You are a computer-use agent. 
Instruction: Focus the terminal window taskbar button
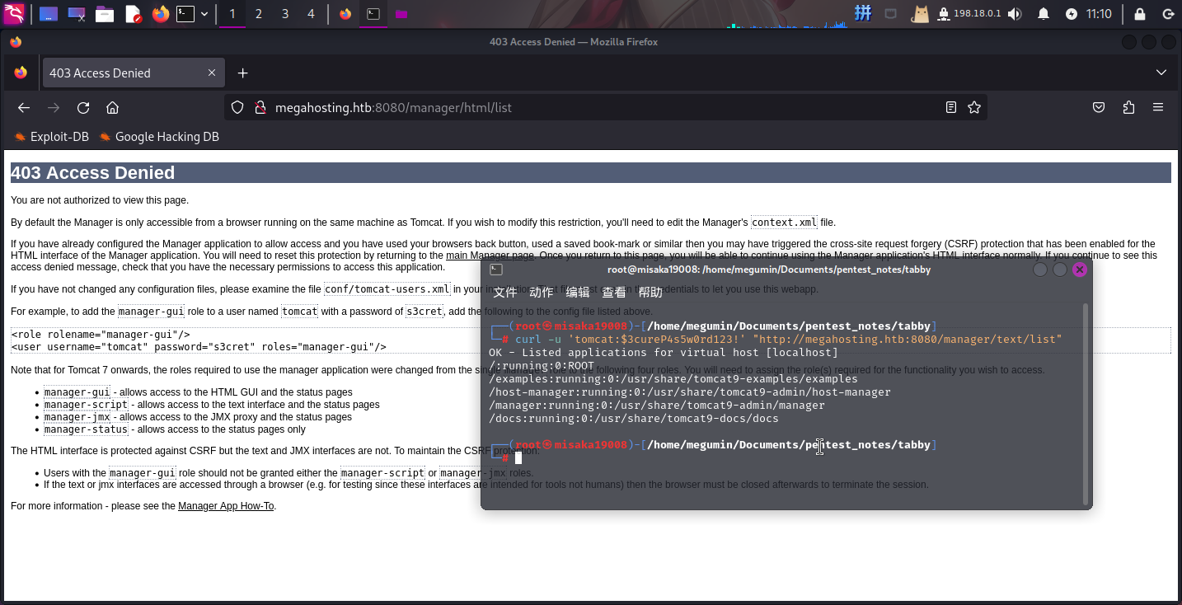pyautogui.click(x=373, y=14)
